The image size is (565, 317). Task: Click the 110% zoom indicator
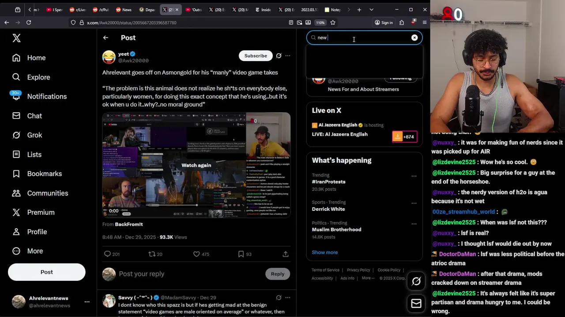point(320,22)
